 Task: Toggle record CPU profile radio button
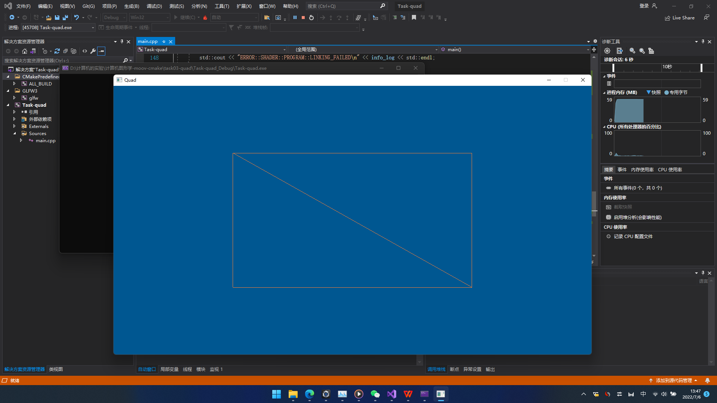609,237
